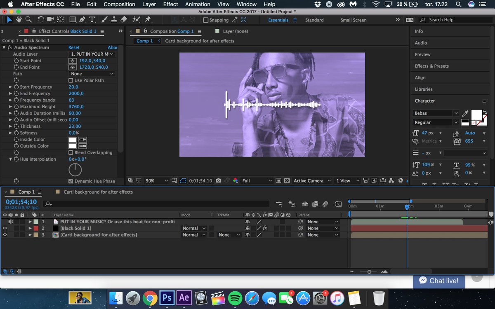Image resolution: width=495 pixels, height=309 pixels.
Task: Open the Effects & Presets panel
Action: pyautogui.click(x=431, y=66)
